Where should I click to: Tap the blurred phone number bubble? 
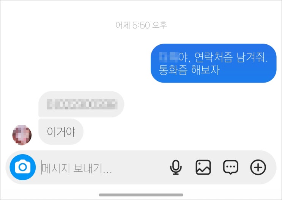pyautogui.click(x=81, y=104)
